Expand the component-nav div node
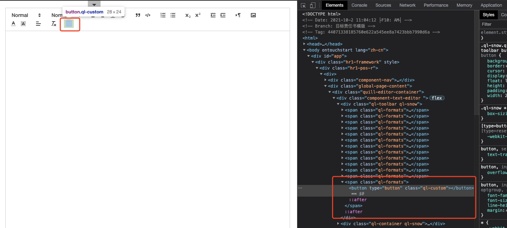Viewport: 507px width, 228px height. (326, 80)
